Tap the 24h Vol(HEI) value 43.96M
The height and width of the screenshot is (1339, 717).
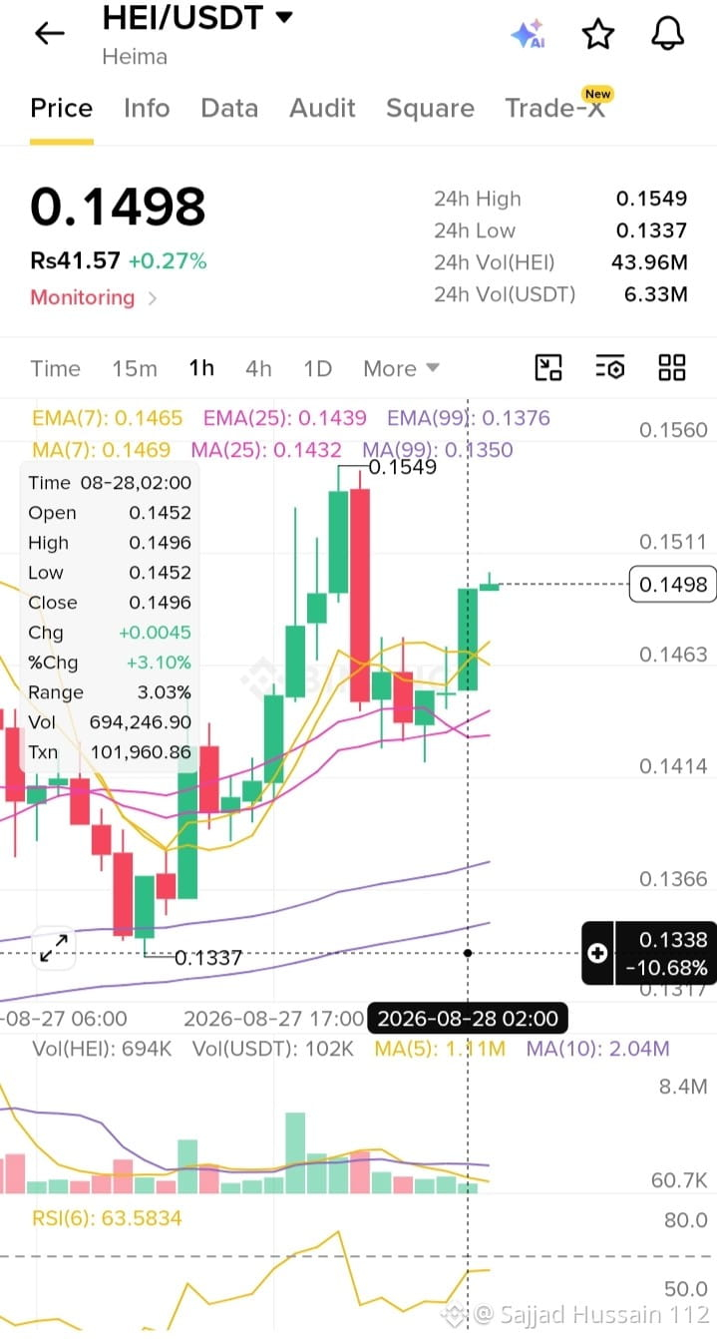649,262
